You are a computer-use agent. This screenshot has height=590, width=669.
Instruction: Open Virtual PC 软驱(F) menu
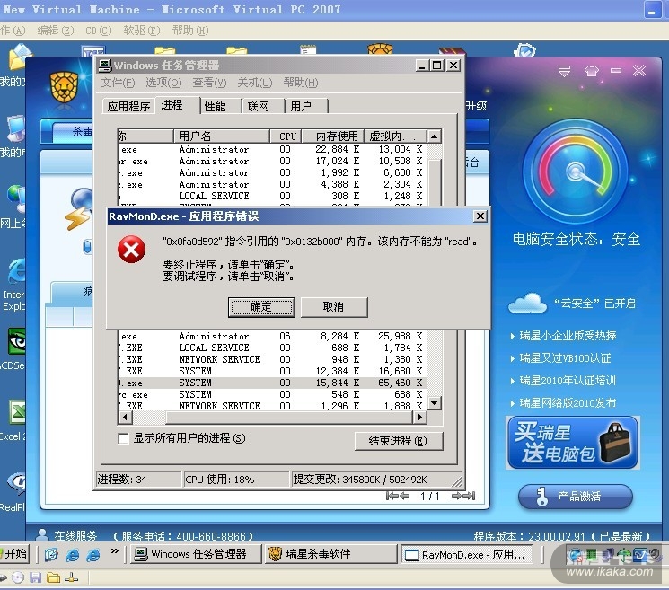(x=142, y=31)
